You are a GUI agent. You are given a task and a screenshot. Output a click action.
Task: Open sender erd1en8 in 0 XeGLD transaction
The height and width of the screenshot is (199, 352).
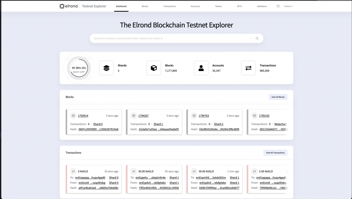92,183
